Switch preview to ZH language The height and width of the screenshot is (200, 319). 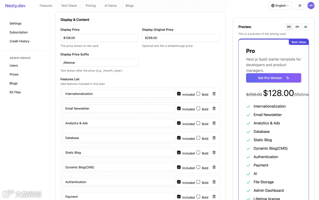(297, 27)
